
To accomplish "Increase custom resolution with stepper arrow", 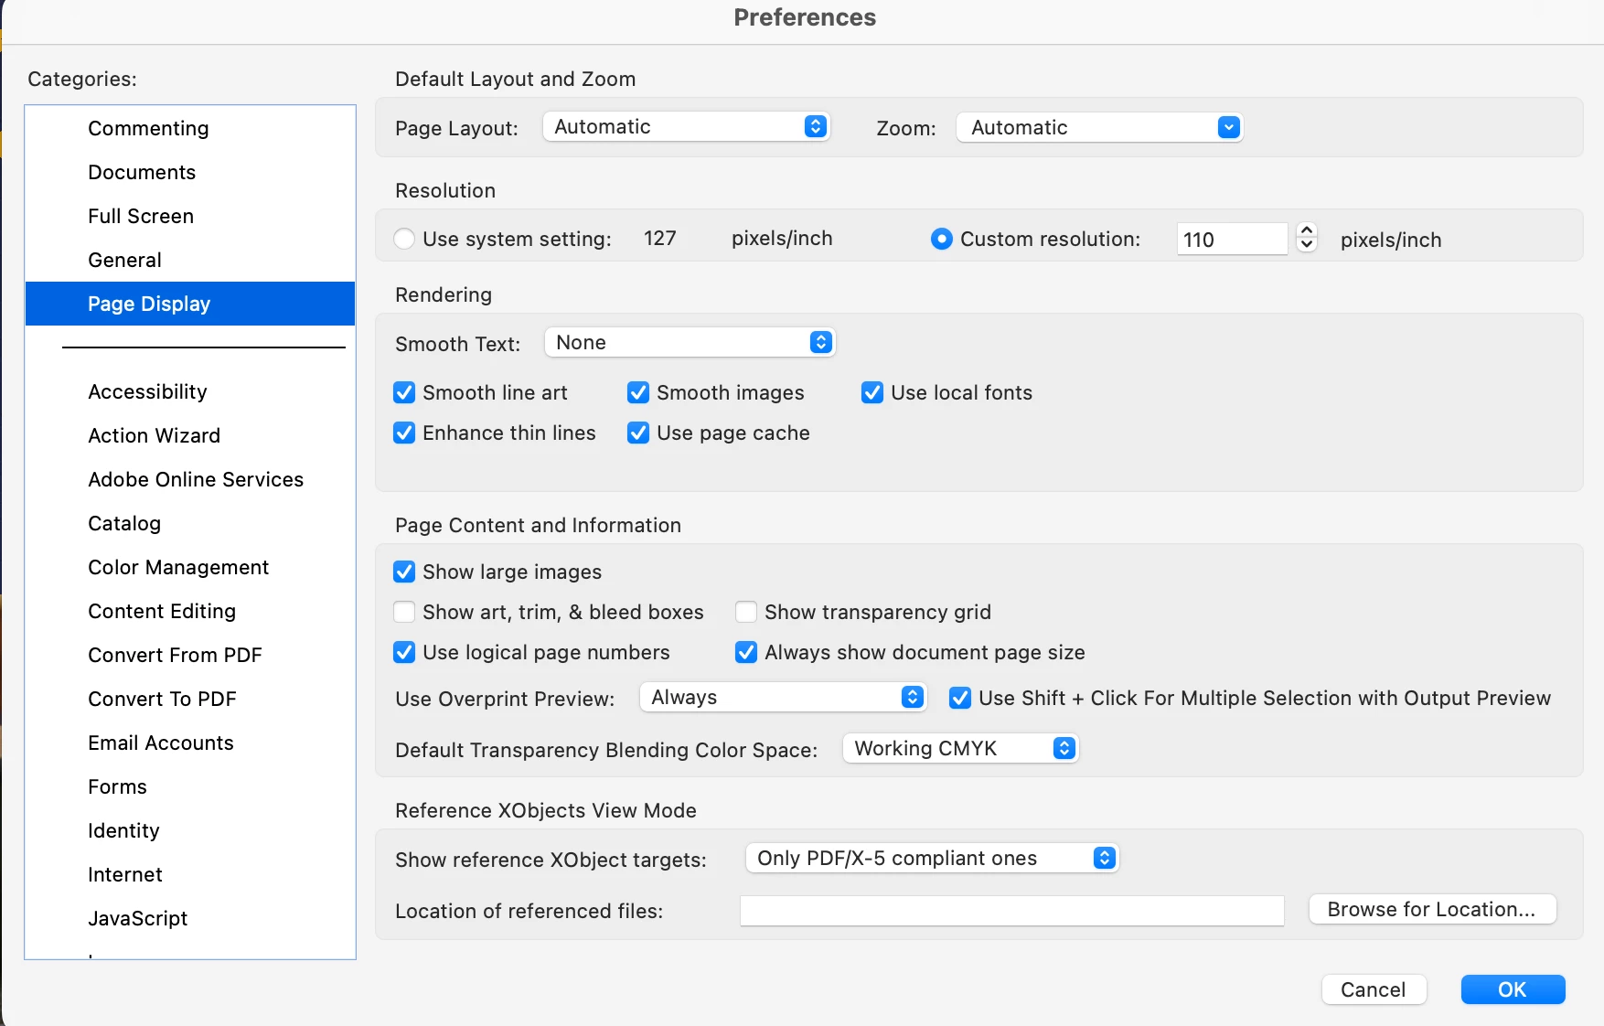I will click(x=1307, y=230).
